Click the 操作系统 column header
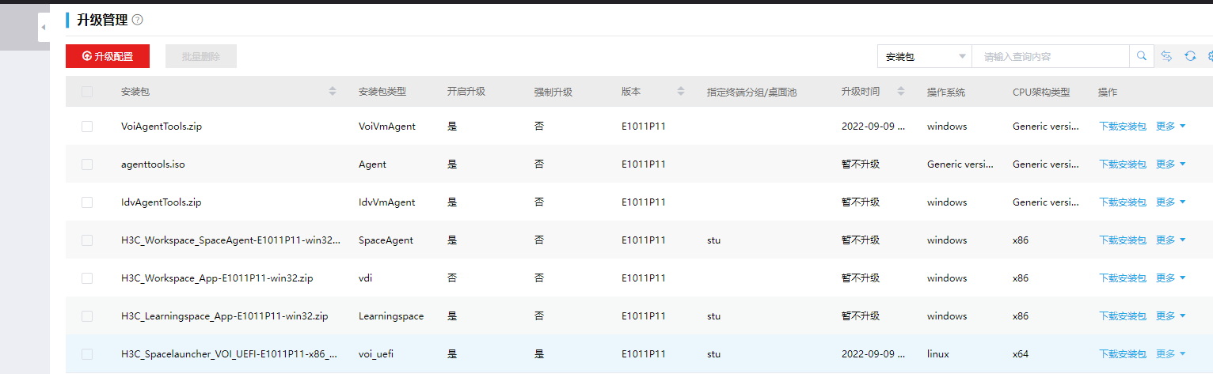The image size is (1213, 374). click(946, 92)
